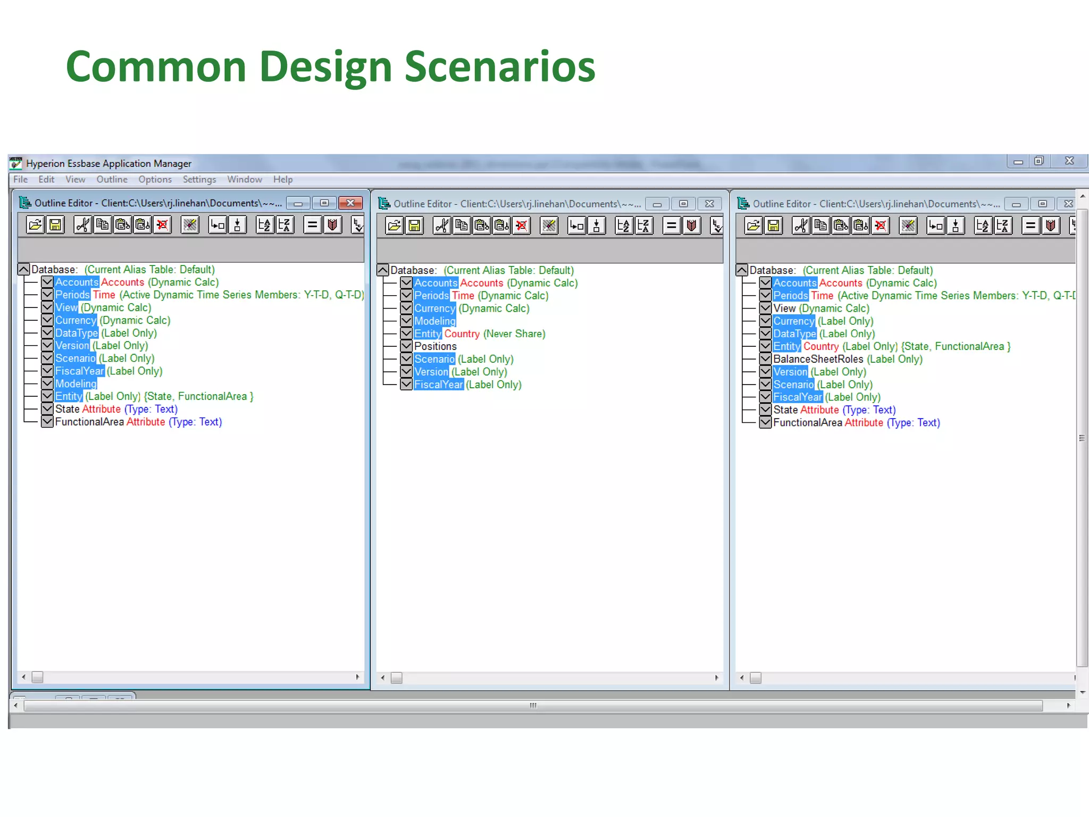Open the File menu
The height and width of the screenshot is (817, 1089).
tap(20, 179)
